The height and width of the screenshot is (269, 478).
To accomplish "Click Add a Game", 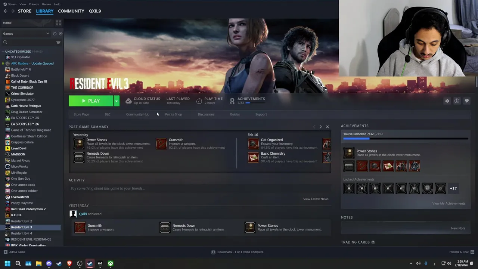I will (14, 252).
